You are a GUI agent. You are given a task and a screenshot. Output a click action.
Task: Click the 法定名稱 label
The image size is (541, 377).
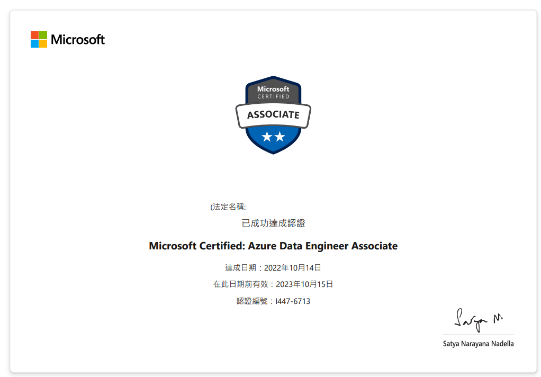[228, 207]
